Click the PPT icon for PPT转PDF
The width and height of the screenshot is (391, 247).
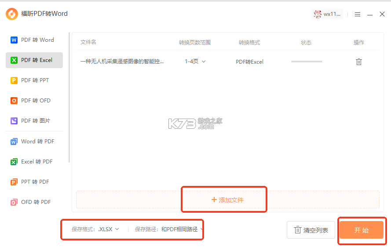[14, 182]
